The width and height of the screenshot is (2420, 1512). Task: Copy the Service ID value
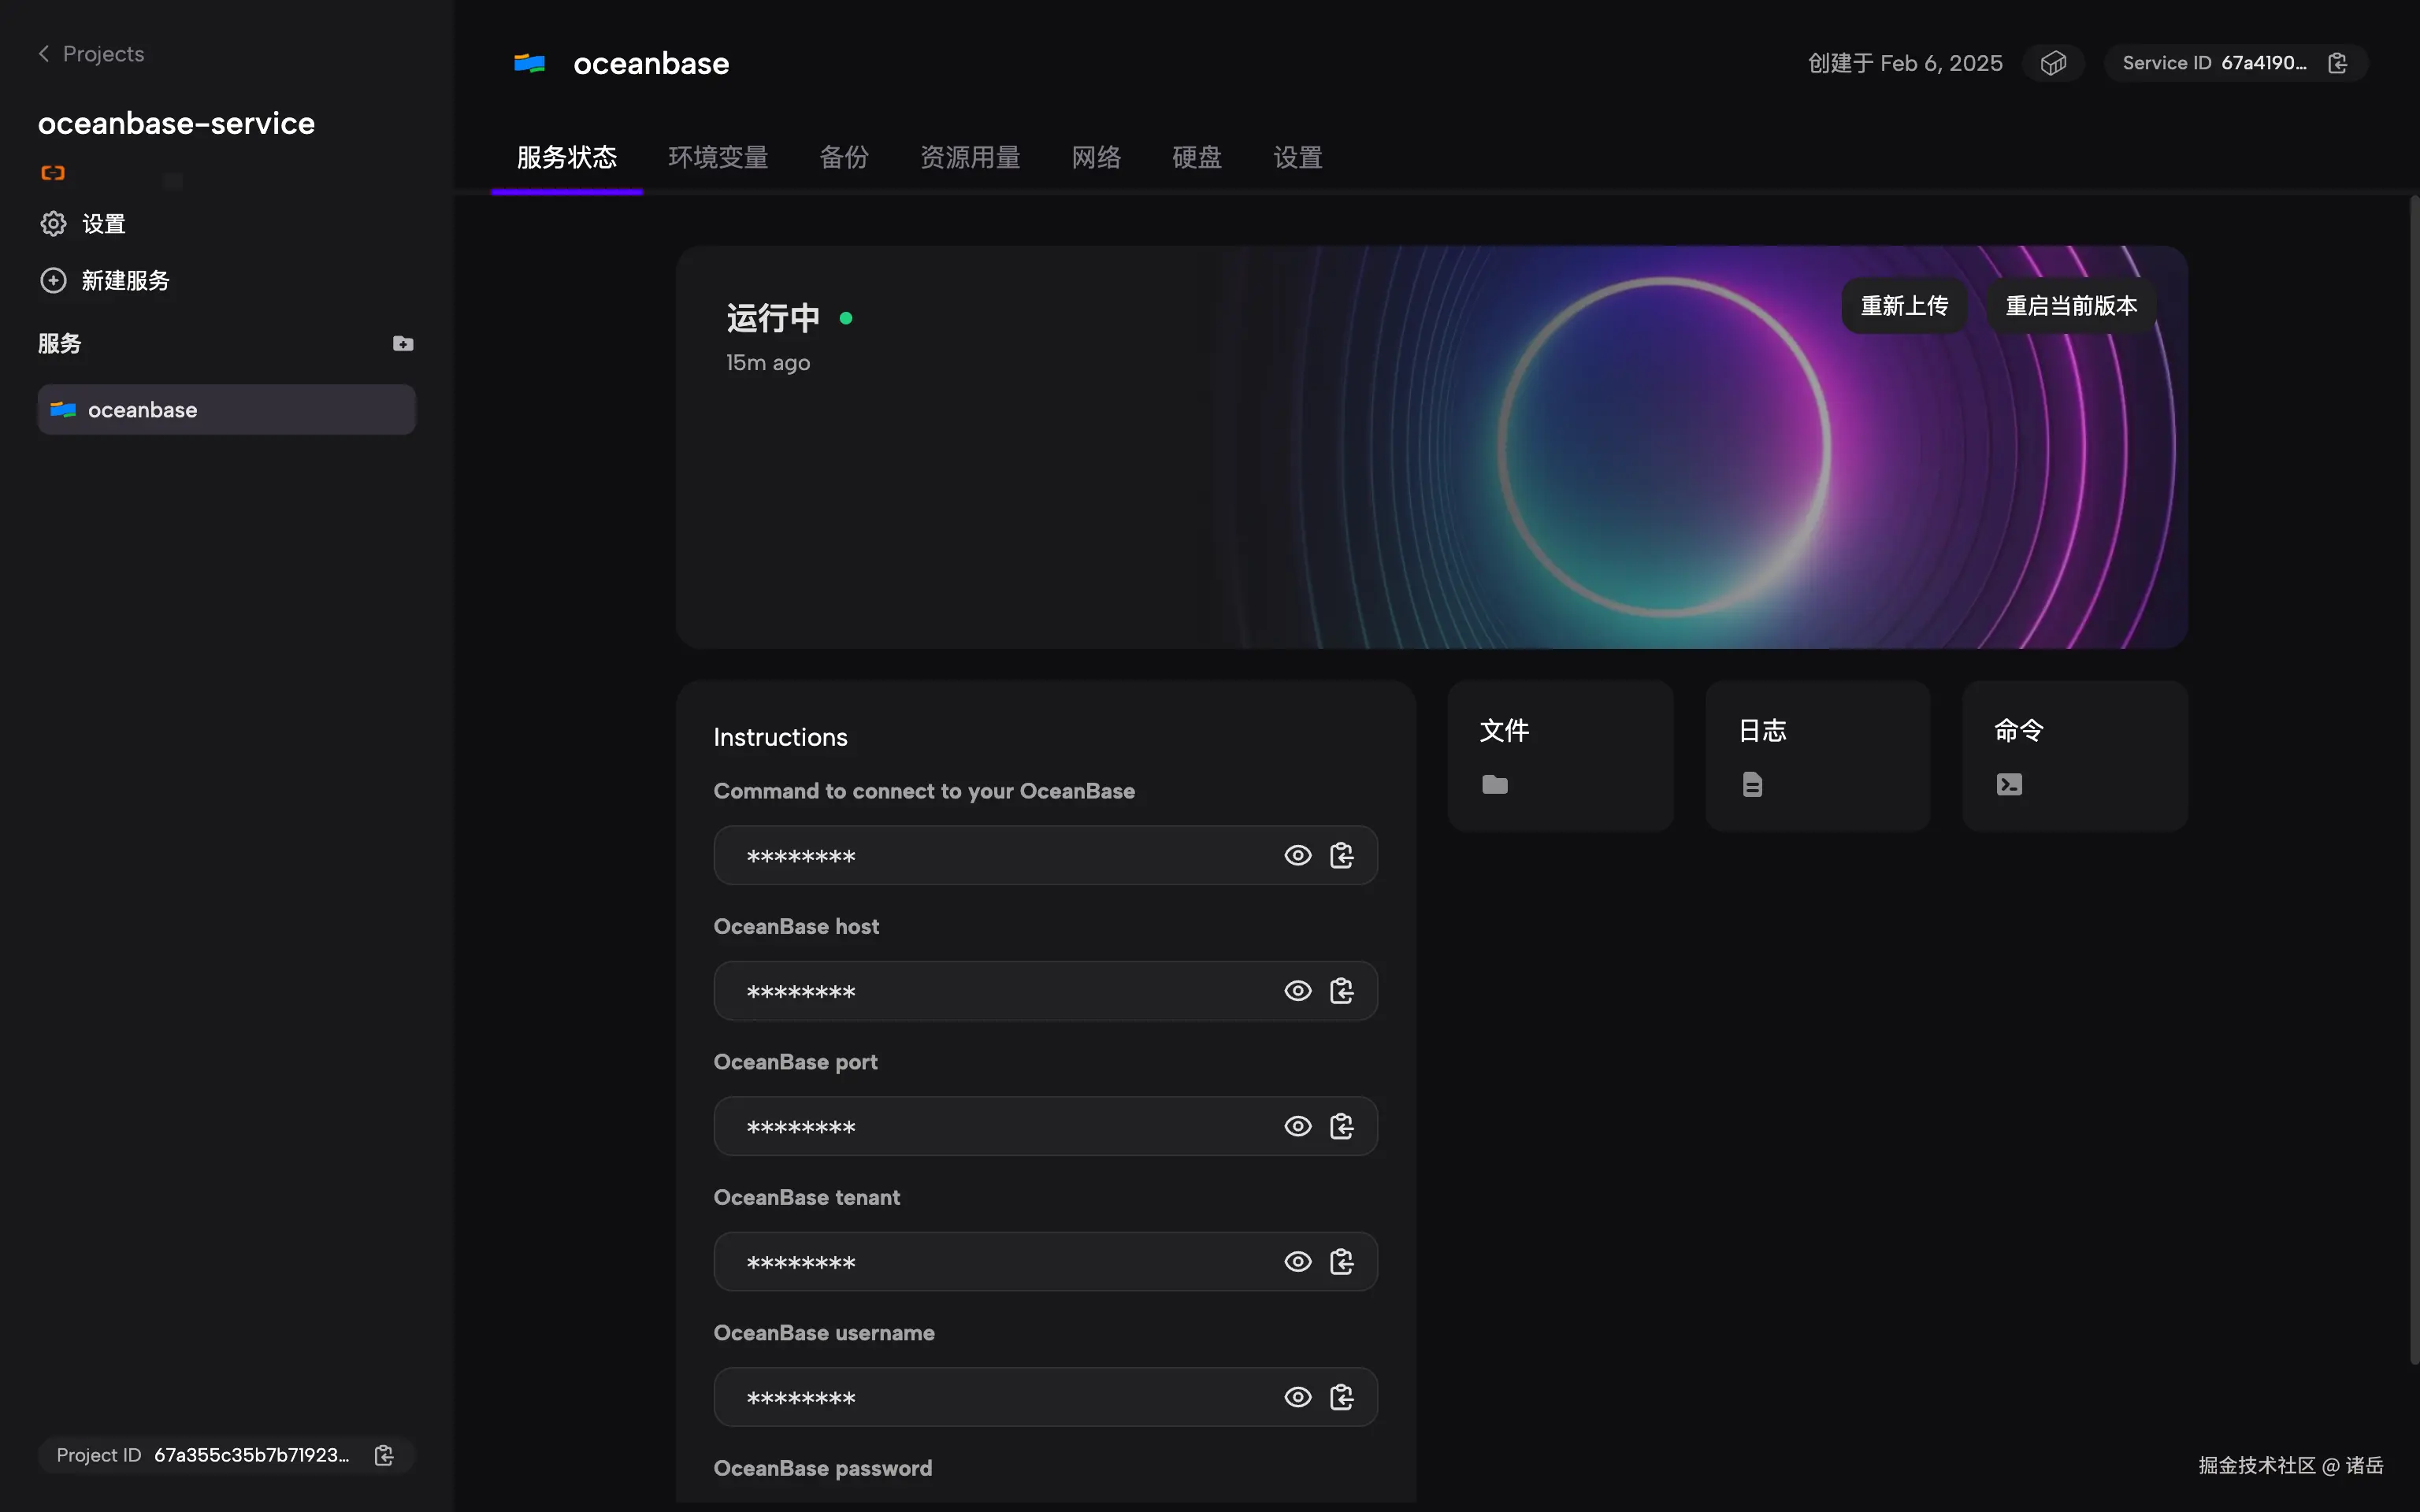[2337, 63]
